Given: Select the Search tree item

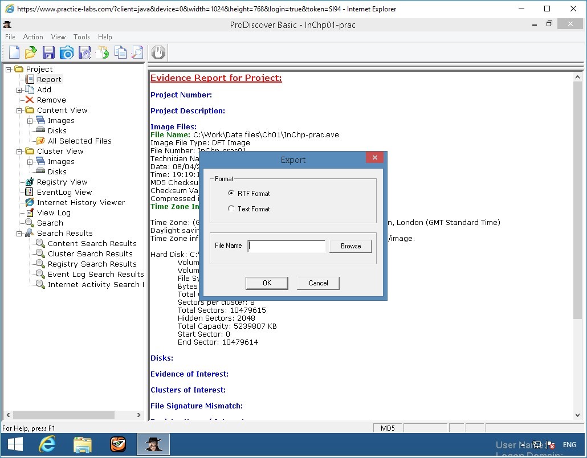Looking at the screenshot, I should pyautogui.click(x=50, y=223).
